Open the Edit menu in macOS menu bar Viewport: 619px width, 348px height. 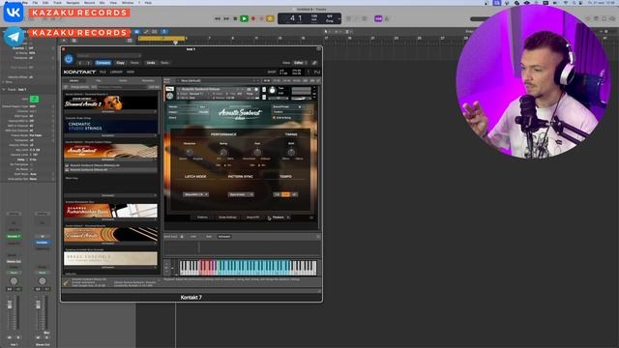[45, 2]
